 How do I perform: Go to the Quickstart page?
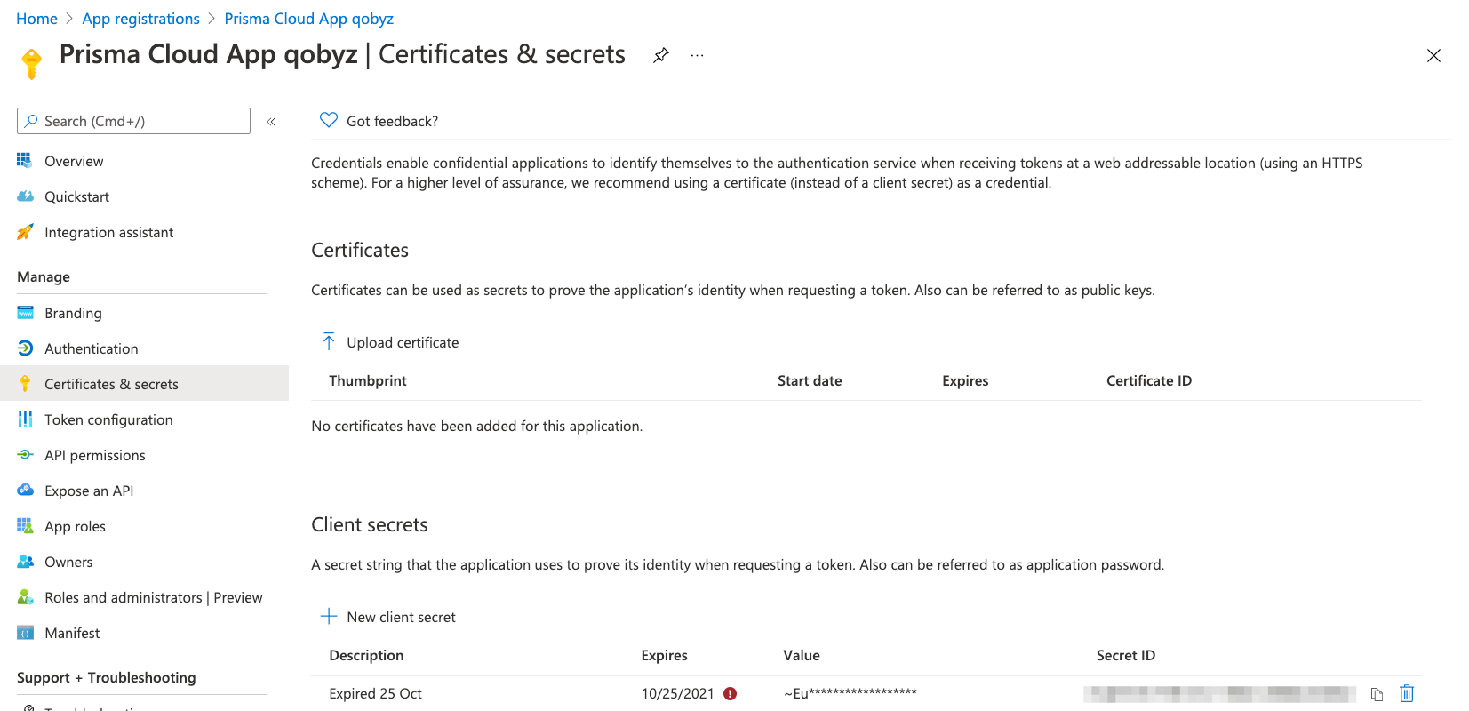click(x=76, y=196)
